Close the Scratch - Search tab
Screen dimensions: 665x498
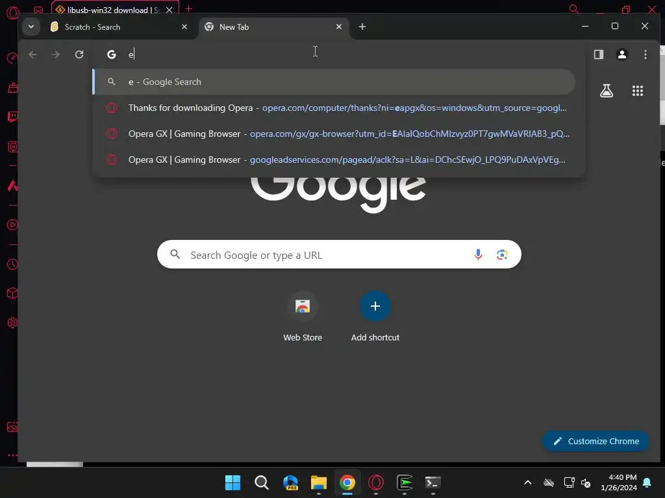point(184,27)
